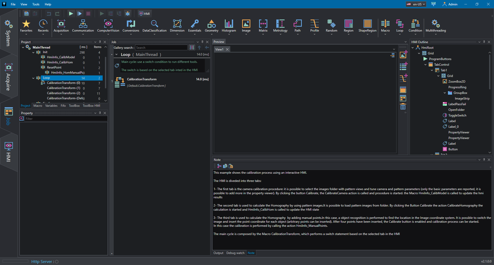Image resolution: width=494 pixels, height=265 pixels.
Task: Open the ComputerVision tool category
Action: coord(108,26)
